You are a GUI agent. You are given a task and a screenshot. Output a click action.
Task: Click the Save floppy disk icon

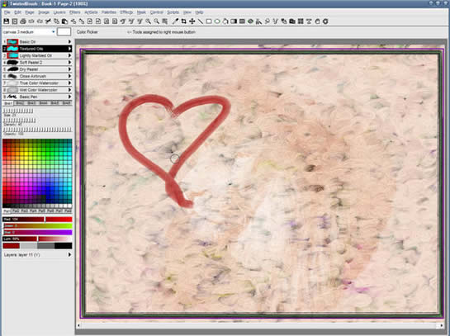[x=7, y=21]
